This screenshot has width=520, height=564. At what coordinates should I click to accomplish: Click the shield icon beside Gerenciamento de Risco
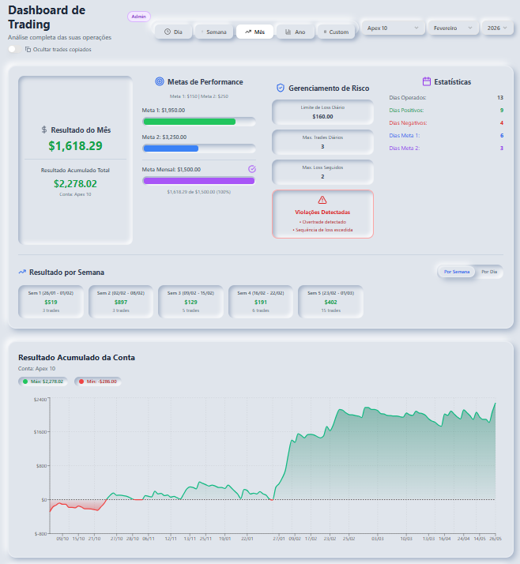[281, 88]
